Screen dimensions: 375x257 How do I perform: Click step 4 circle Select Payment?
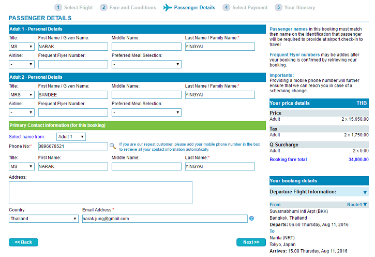click(x=226, y=7)
